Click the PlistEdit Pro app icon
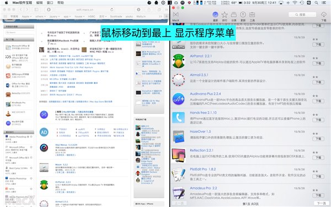Viewport: 331px width, 207px height. click(x=179, y=174)
